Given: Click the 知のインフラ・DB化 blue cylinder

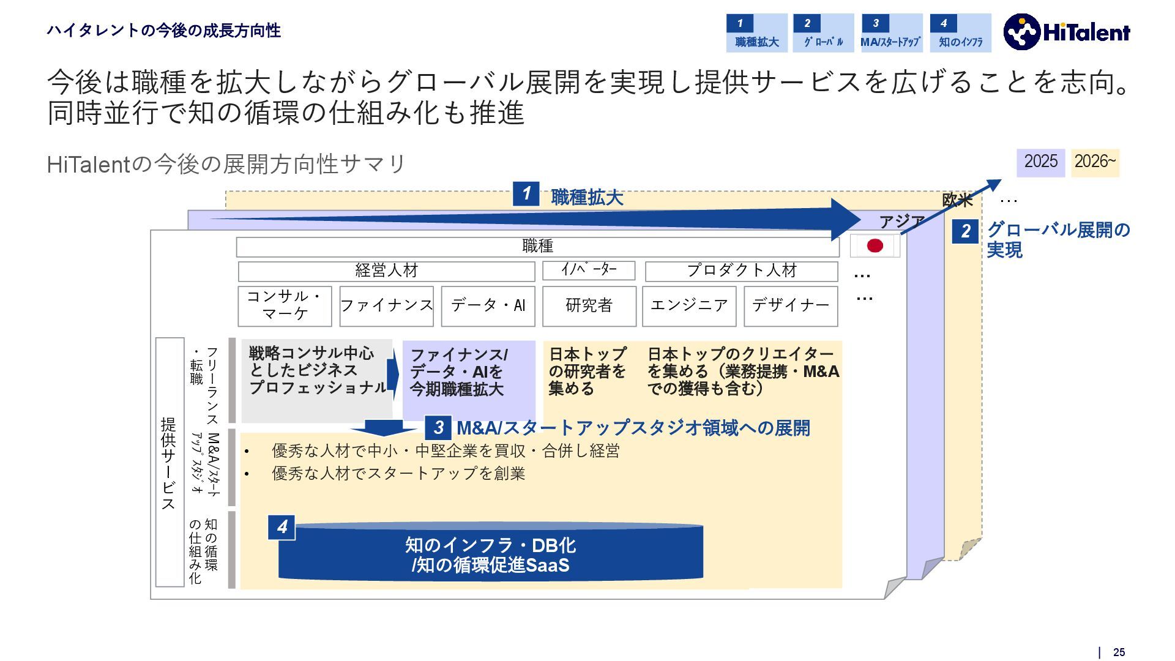Looking at the screenshot, I should 490,555.
